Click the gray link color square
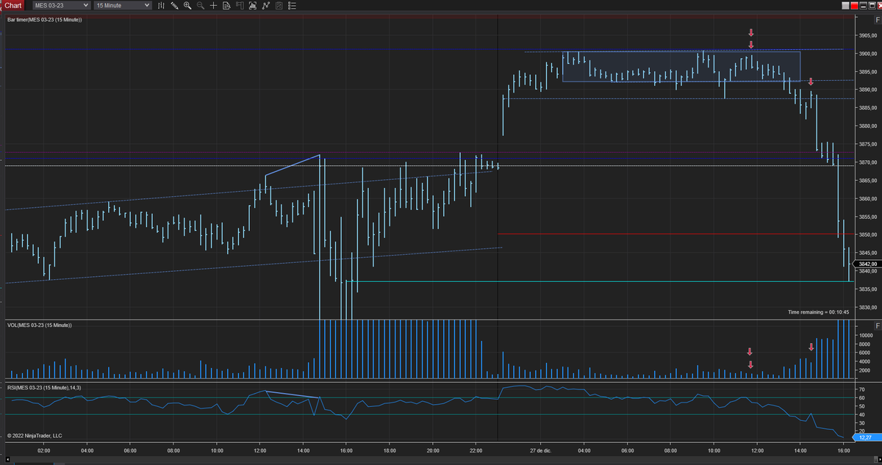 click(845, 6)
